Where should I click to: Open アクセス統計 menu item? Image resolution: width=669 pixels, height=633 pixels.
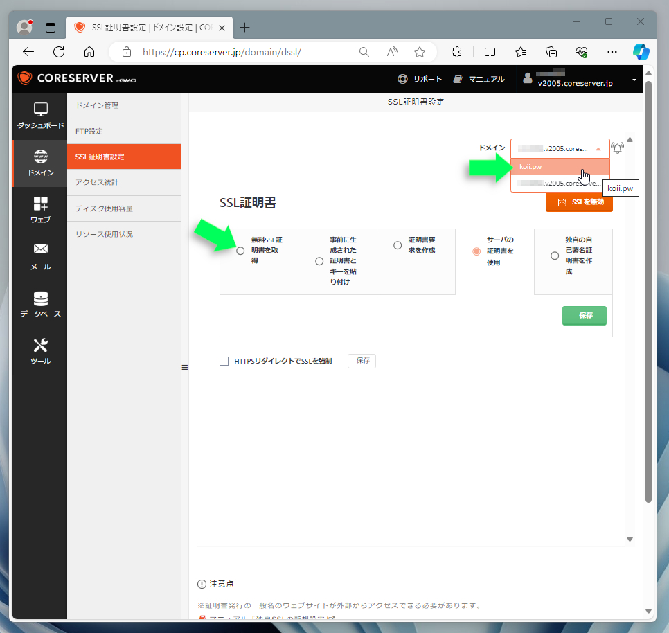124,183
